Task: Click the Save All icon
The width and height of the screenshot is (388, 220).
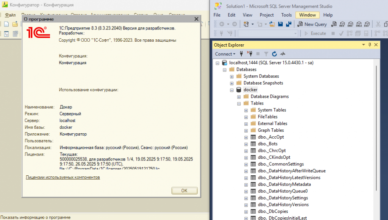Action: (x=288, y=24)
